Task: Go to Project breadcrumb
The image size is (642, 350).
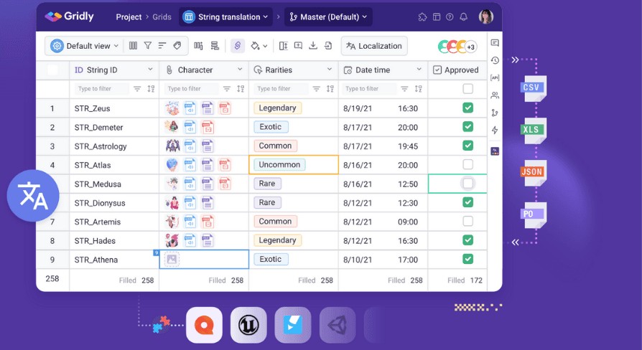Action: pyautogui.click(x=129, y=17)
